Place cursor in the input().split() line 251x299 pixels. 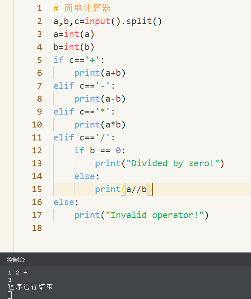pos(108,21)
